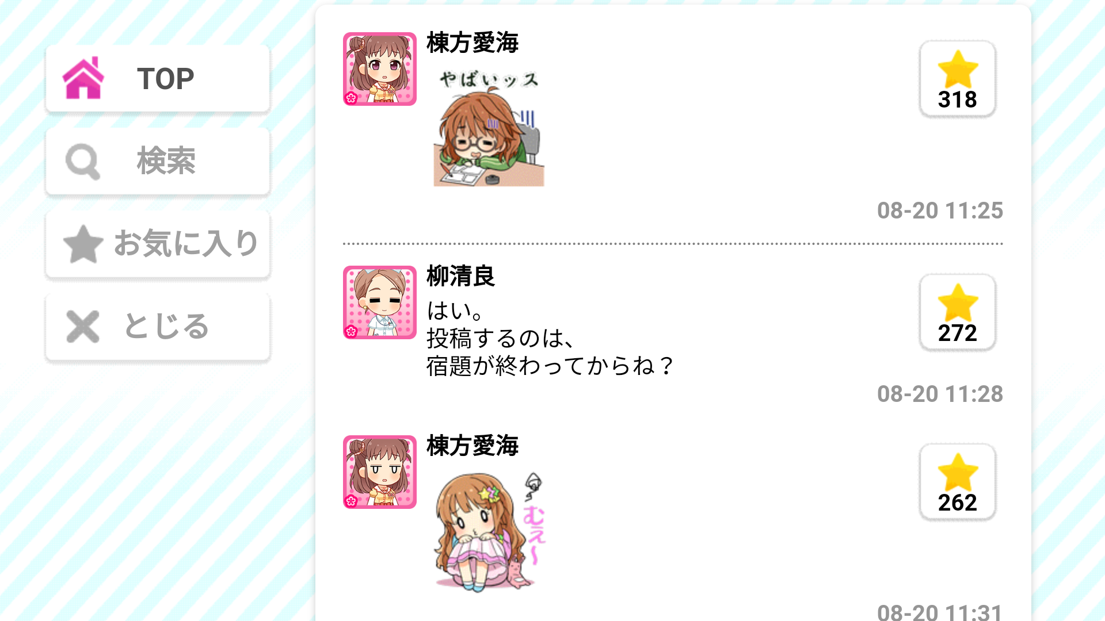Tap the pink home icon
This screenshot has height=621, width=1105.
click(x=83, y=78)
